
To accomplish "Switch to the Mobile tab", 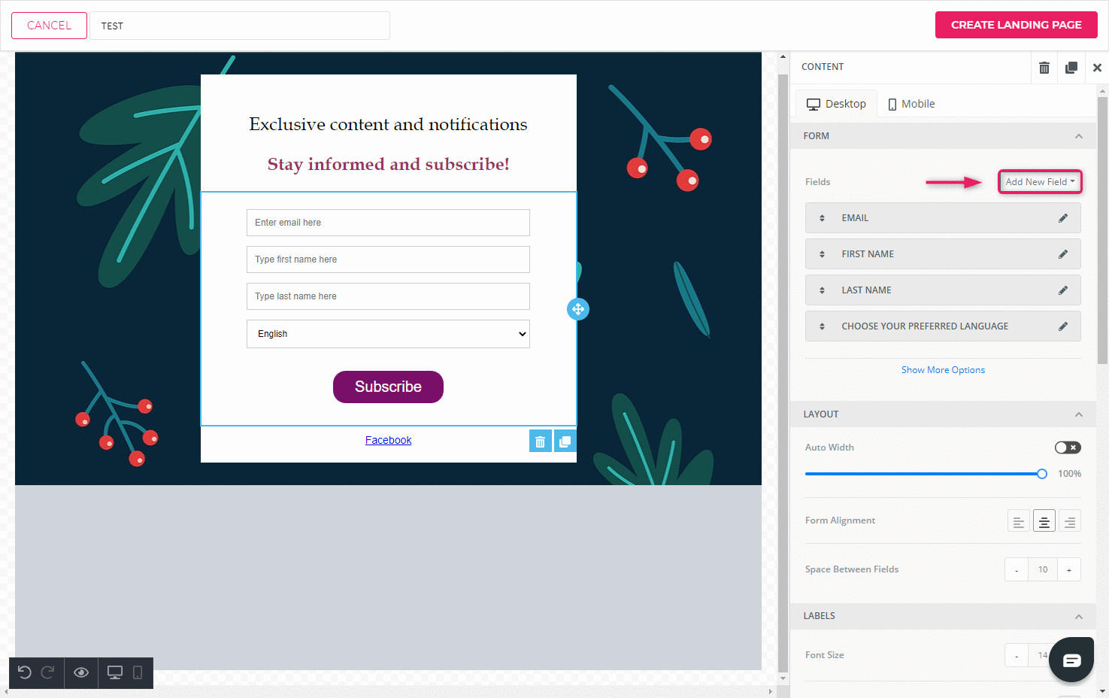I will tap(911, 104).
